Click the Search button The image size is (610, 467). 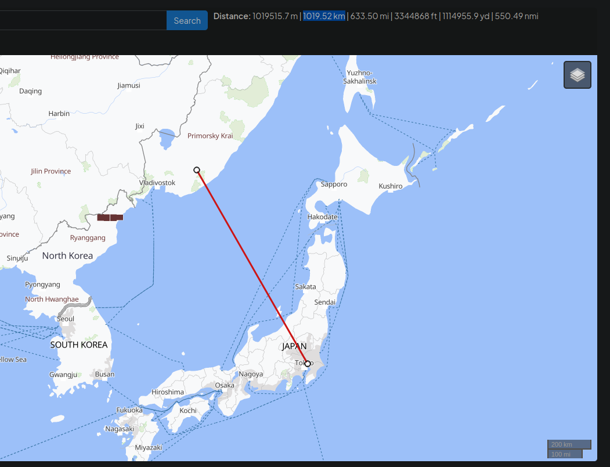pyautogui.click(x=187, y=21)
